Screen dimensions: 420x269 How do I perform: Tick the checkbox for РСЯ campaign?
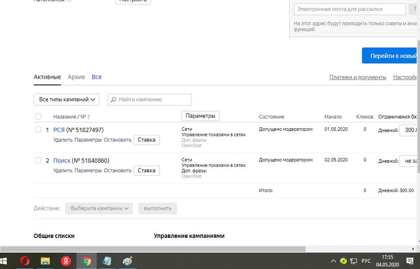coord(38,130)
